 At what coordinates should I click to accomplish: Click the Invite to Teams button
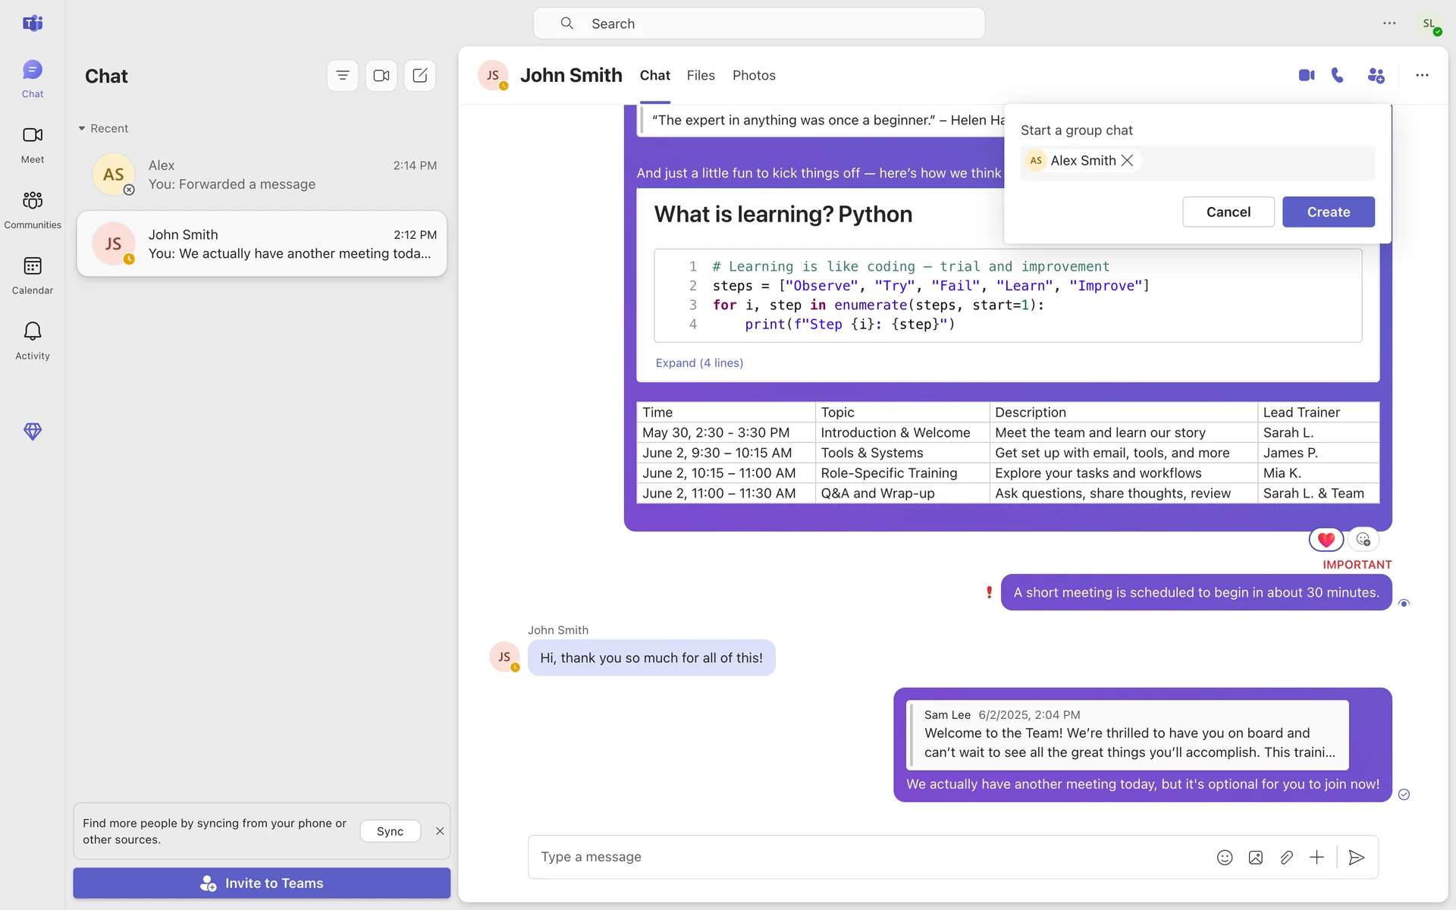point(262,883)
